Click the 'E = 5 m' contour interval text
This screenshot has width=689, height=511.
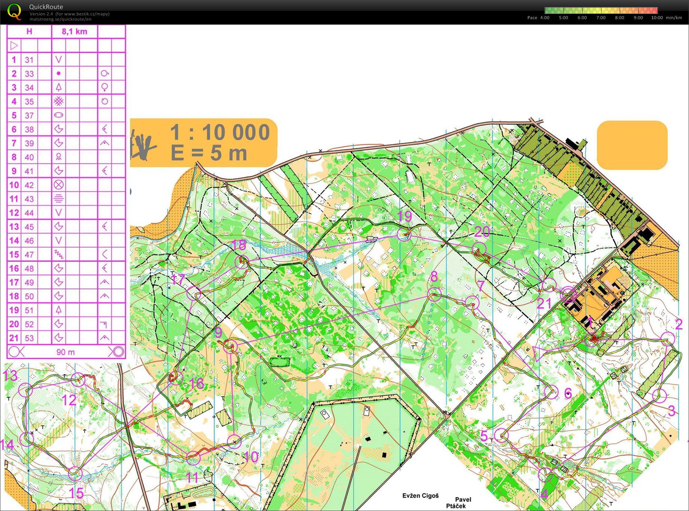[x=209, y=153]
